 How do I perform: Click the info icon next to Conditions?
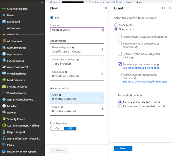coord(66,72)
